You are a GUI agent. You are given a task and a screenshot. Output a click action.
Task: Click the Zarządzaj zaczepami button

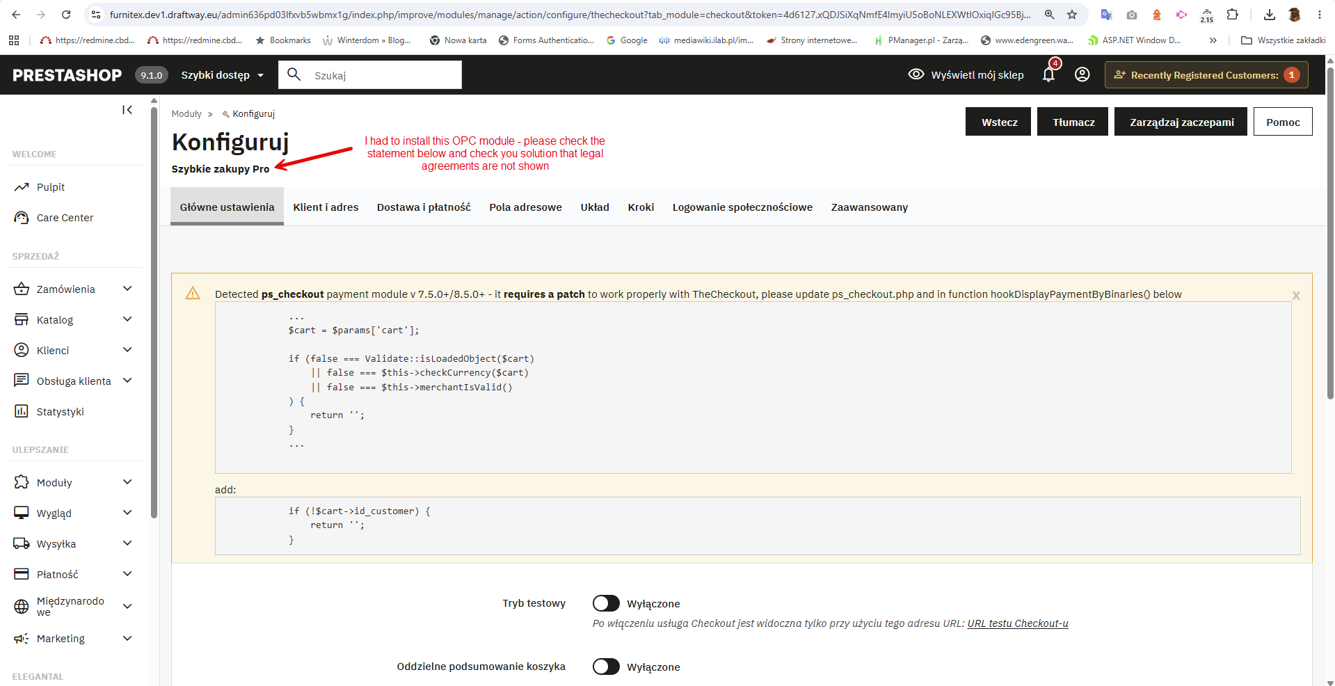[x=1181, y=122]
